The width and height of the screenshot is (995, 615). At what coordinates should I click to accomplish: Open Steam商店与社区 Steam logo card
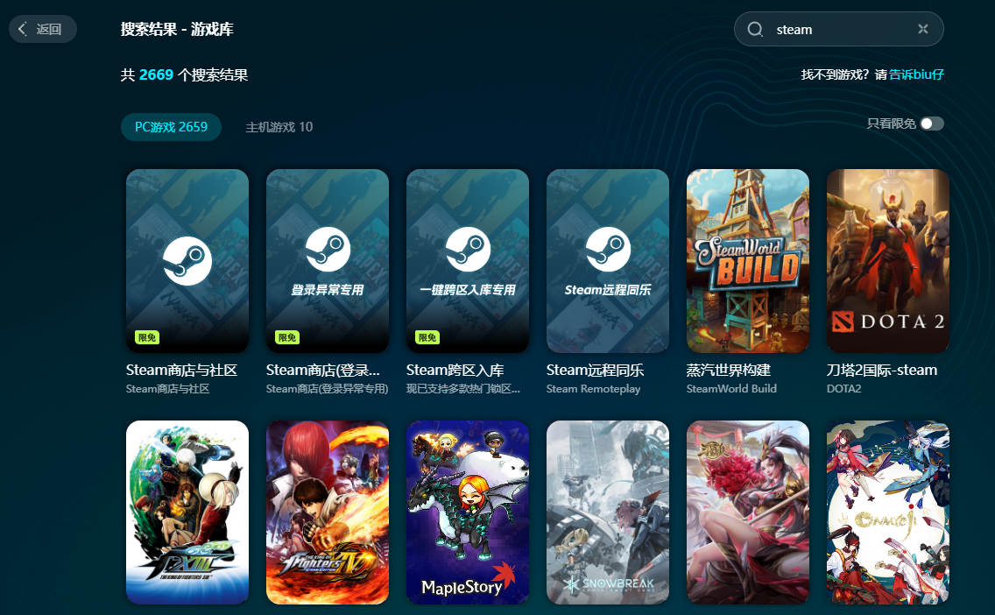click(x=187, y=260)
